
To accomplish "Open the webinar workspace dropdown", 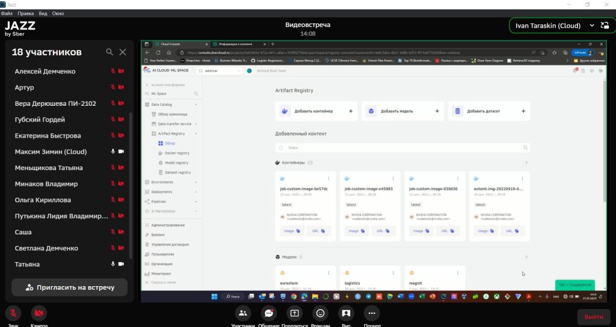I will [220, 71].
